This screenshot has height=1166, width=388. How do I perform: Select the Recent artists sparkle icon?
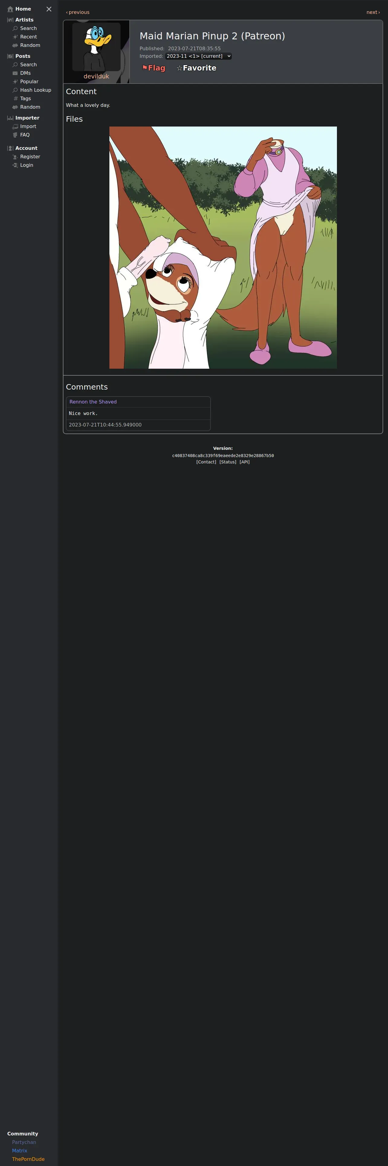click(15, 37)
